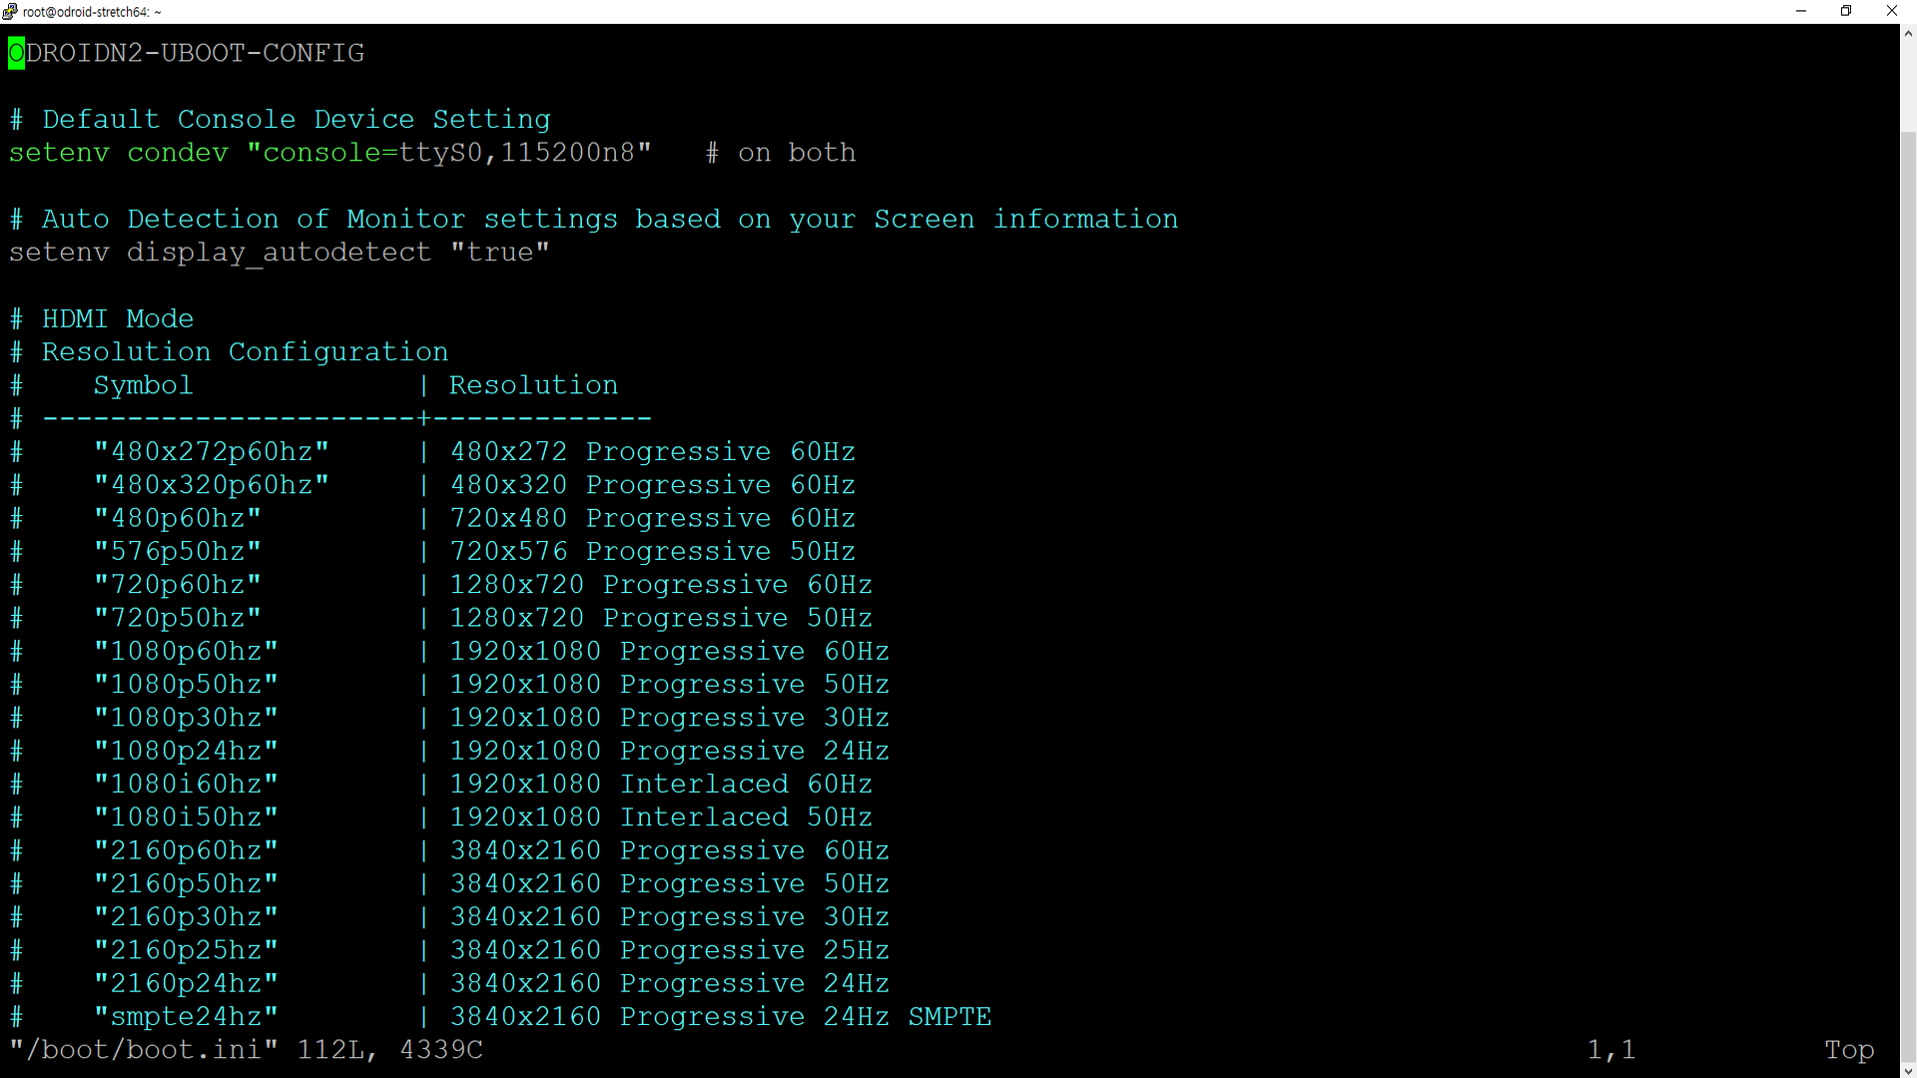Click the PuTTY icon in title bar
This screenshot has height=1078, width=1917.
click(x=10, y=12)
